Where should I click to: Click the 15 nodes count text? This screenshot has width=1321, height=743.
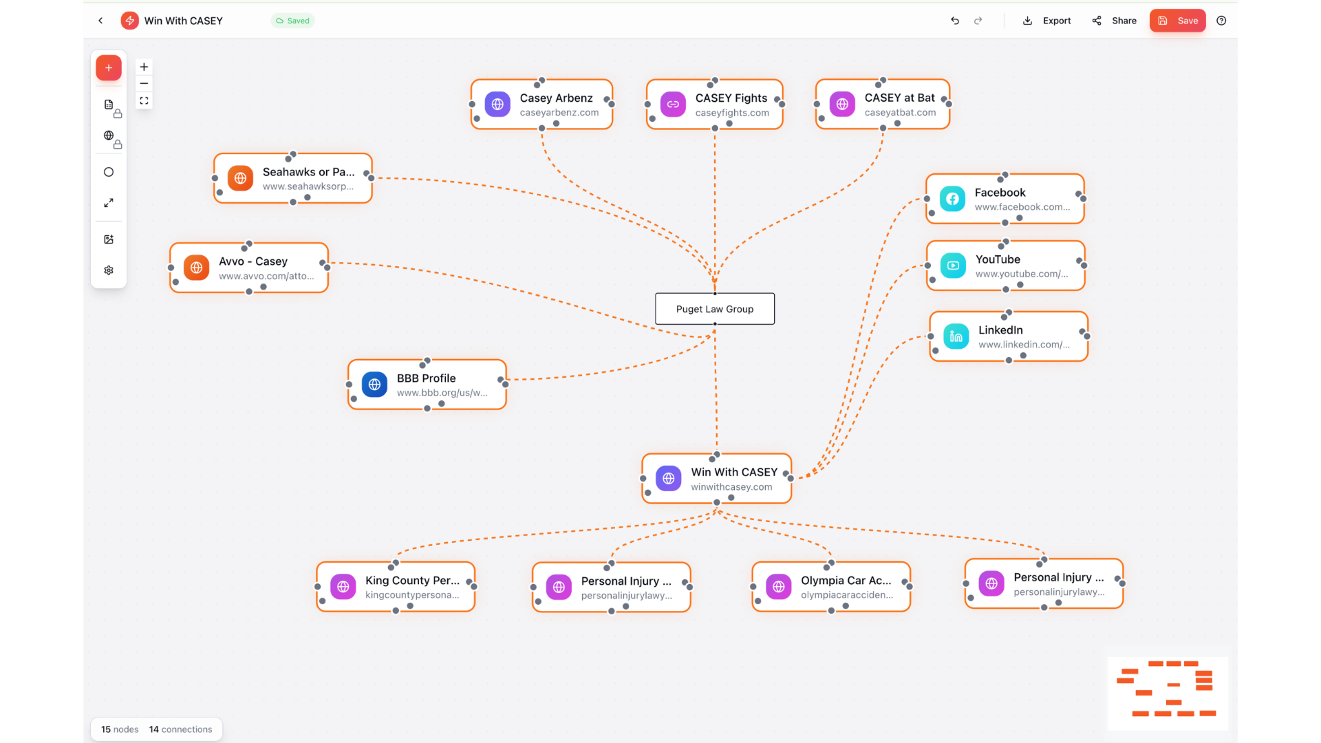(x=120, y=729)
